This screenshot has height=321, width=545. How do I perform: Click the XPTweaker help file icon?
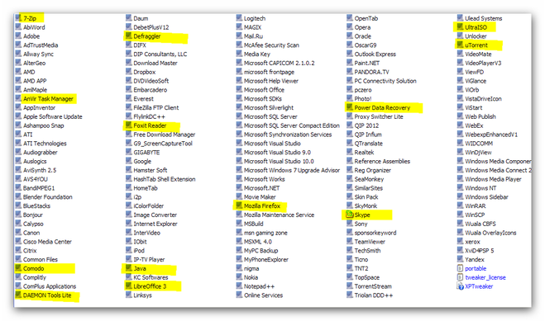(460, 286)
